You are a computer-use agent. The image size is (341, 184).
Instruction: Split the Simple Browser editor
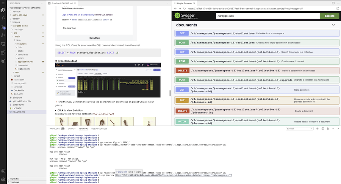(x=333, y=3)
